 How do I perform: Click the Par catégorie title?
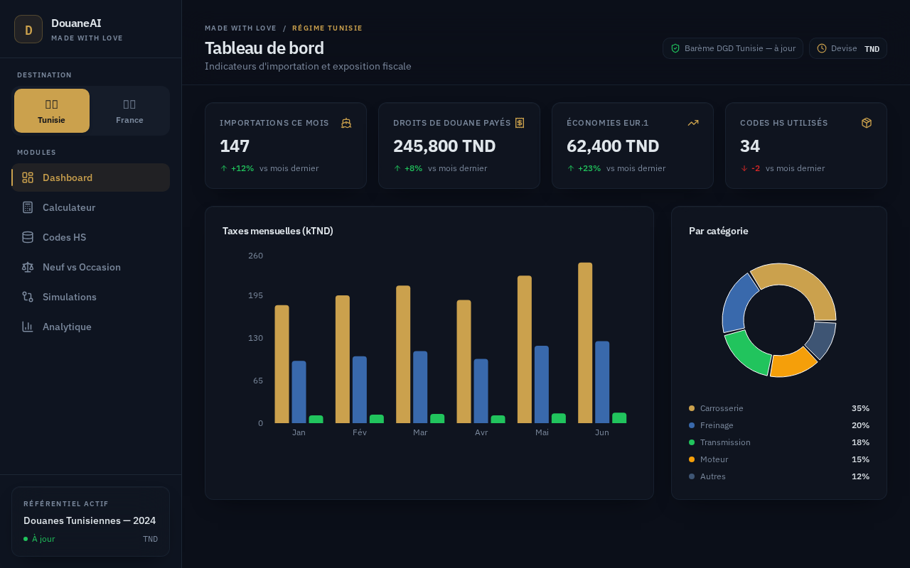pos(718,231)
